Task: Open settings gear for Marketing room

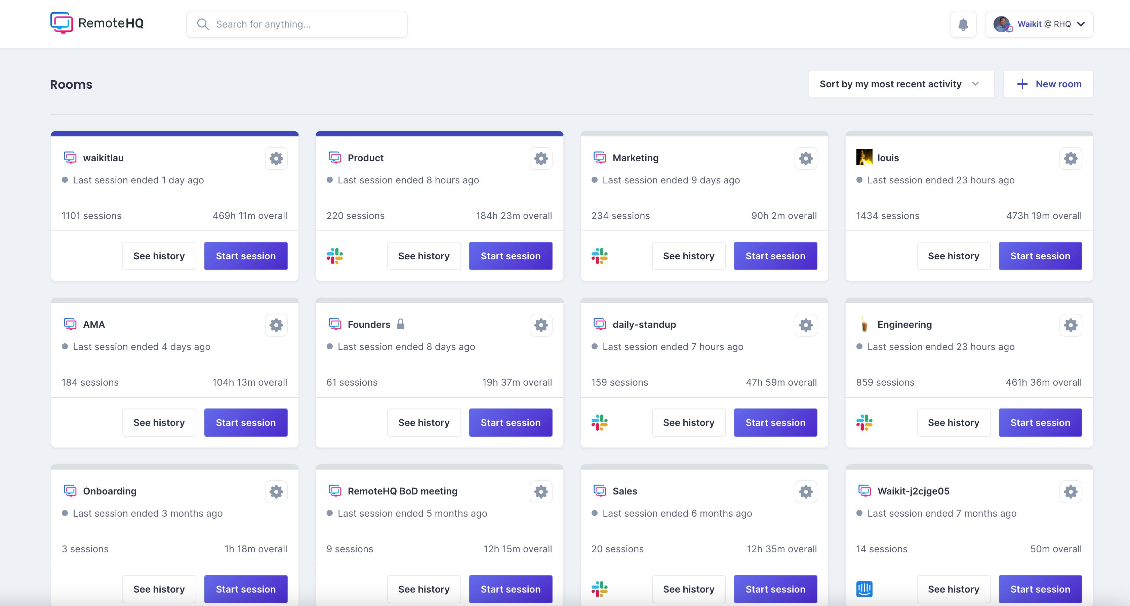Action: tap(806, 158)
